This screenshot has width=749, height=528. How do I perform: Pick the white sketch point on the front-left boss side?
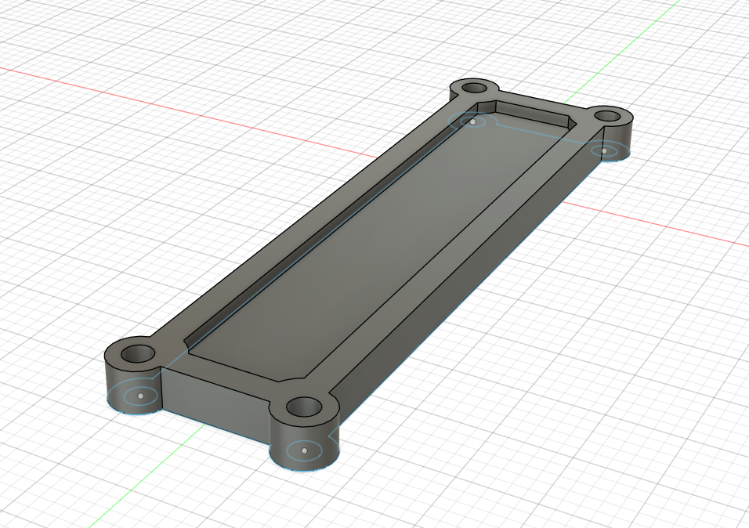(x=140, y=396)
